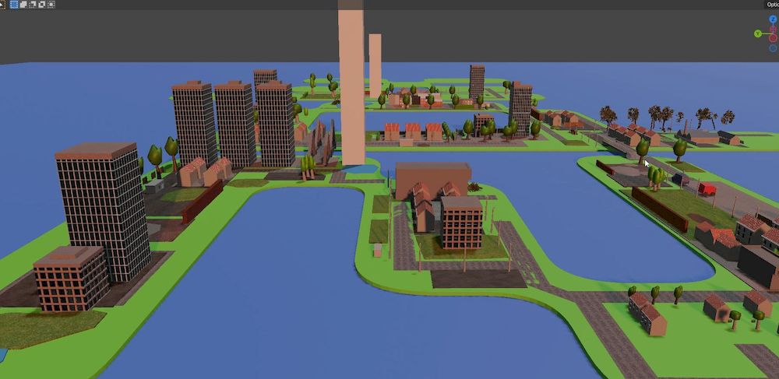779x379 pixels.
Task: Set selection mode to New (highlighted icon)
Action: click(x=14, y=4)
